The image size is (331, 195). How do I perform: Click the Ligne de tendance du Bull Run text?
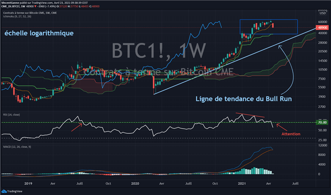pyautogui.click(x=243, y=98)
